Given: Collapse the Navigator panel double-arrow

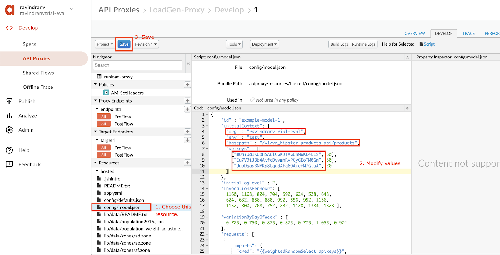Looking at the screenshot, I should (x=188, y=63).
